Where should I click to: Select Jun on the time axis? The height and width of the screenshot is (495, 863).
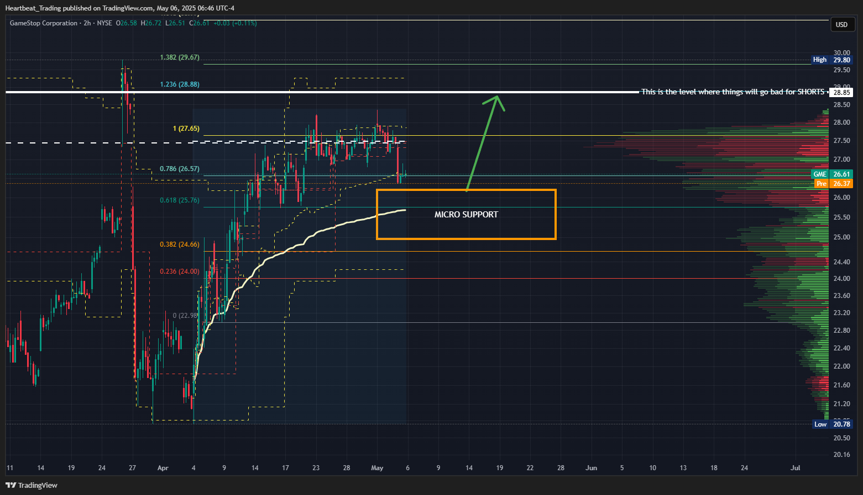(592, 468)
